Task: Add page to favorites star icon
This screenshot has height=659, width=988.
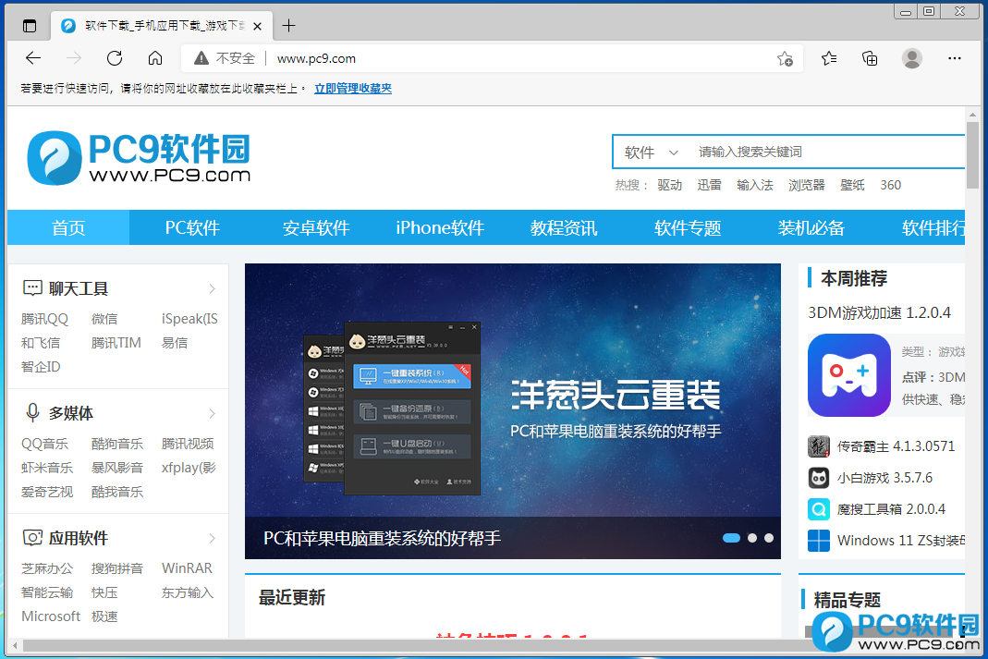Action: [785, 58]
